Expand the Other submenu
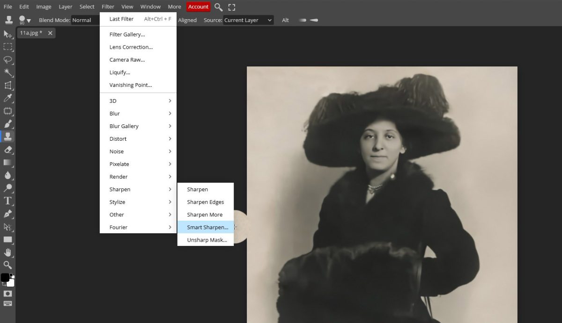This screenshot has height=323, width=562. (138, 215)
